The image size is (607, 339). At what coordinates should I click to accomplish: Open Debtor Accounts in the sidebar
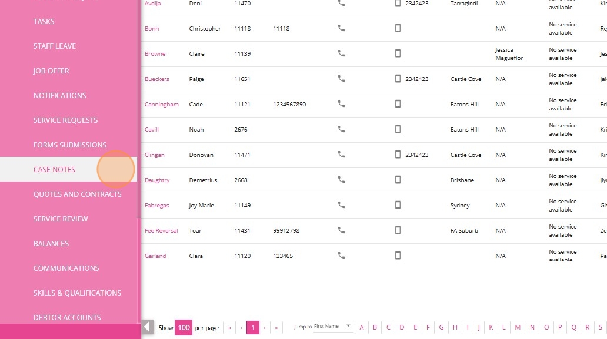(67, 318)
